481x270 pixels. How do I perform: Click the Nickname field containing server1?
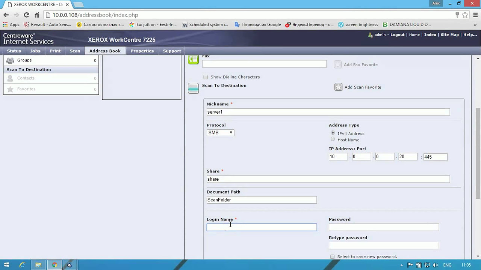[328, 112]
